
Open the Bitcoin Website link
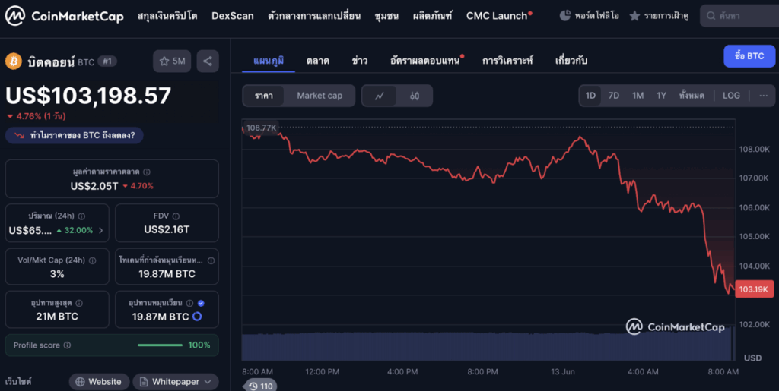(x=97, y=382)
